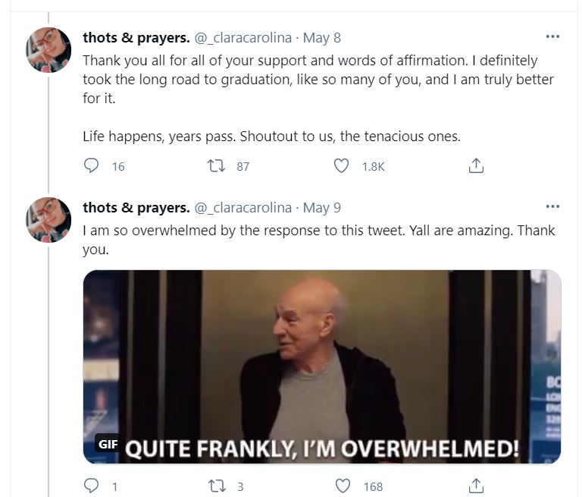Open May 9 tweet text about overwhelmed
The width and height of the screenshot is (582, 497).
click(x=318, y=240)
